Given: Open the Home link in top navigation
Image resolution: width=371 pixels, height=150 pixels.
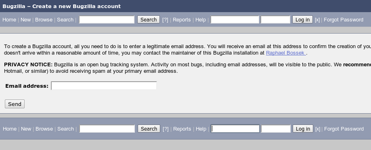Looking at the screenshot, I should [x=9, y=20].
